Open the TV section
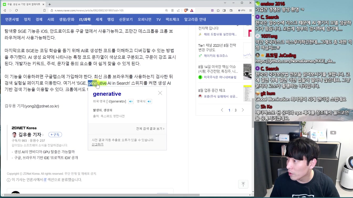The width and height of the screenshot is (353, 198). pyautogui.click(x=158, y=19)
